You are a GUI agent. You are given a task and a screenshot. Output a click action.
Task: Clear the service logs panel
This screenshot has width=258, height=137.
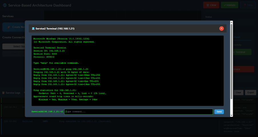pyautogui.click(x=238, y=92)
